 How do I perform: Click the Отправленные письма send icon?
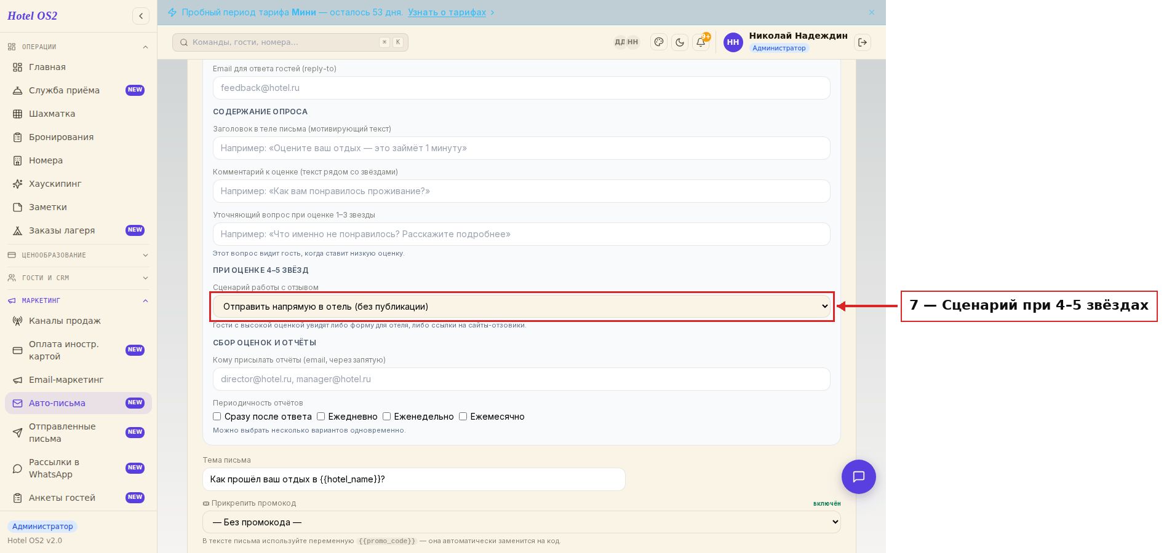[18, 433]
